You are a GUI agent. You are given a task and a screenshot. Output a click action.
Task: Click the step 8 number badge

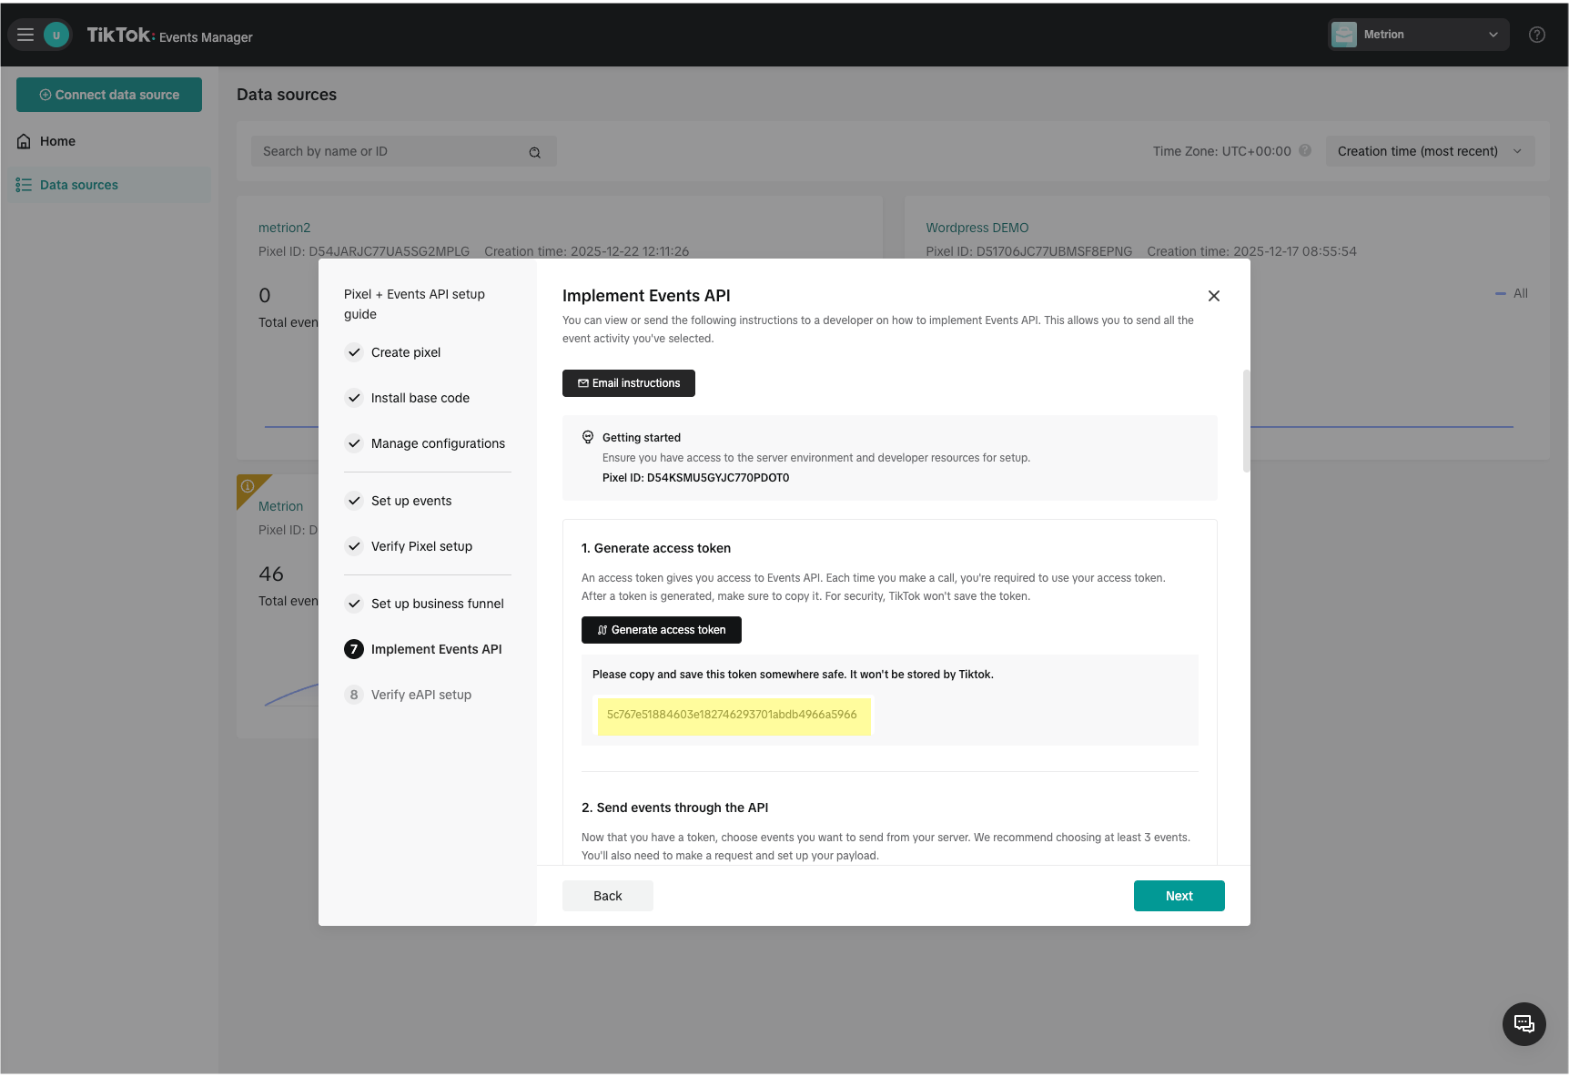[354, 695]
